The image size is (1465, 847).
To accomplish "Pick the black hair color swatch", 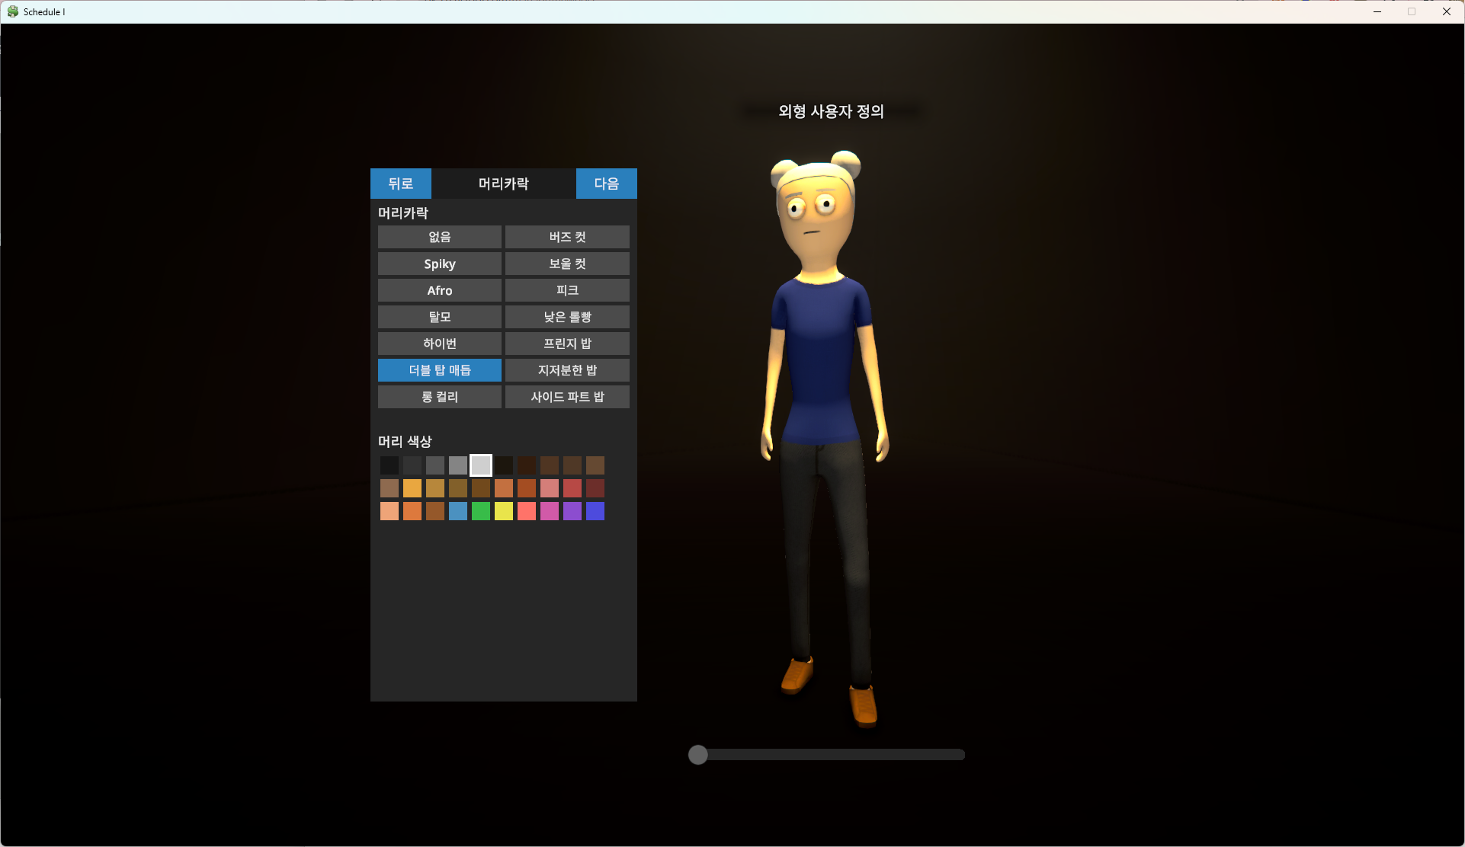I will coord(389,465).
